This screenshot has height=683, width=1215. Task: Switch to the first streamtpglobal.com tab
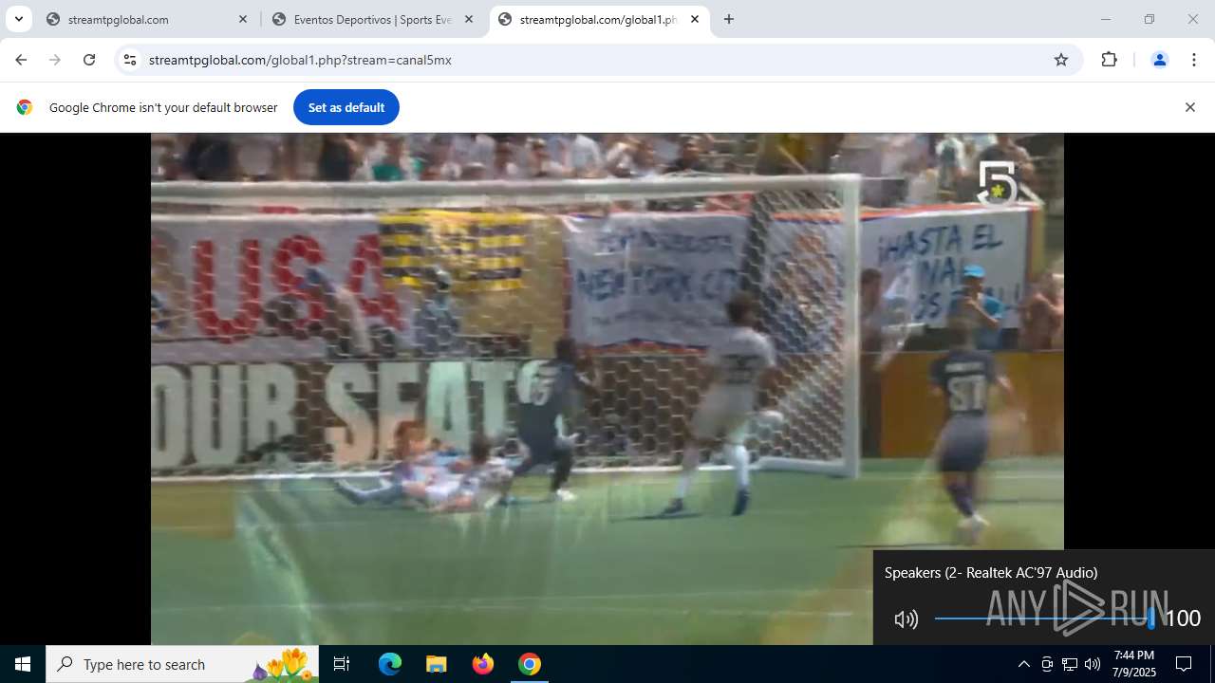point(147,19)
